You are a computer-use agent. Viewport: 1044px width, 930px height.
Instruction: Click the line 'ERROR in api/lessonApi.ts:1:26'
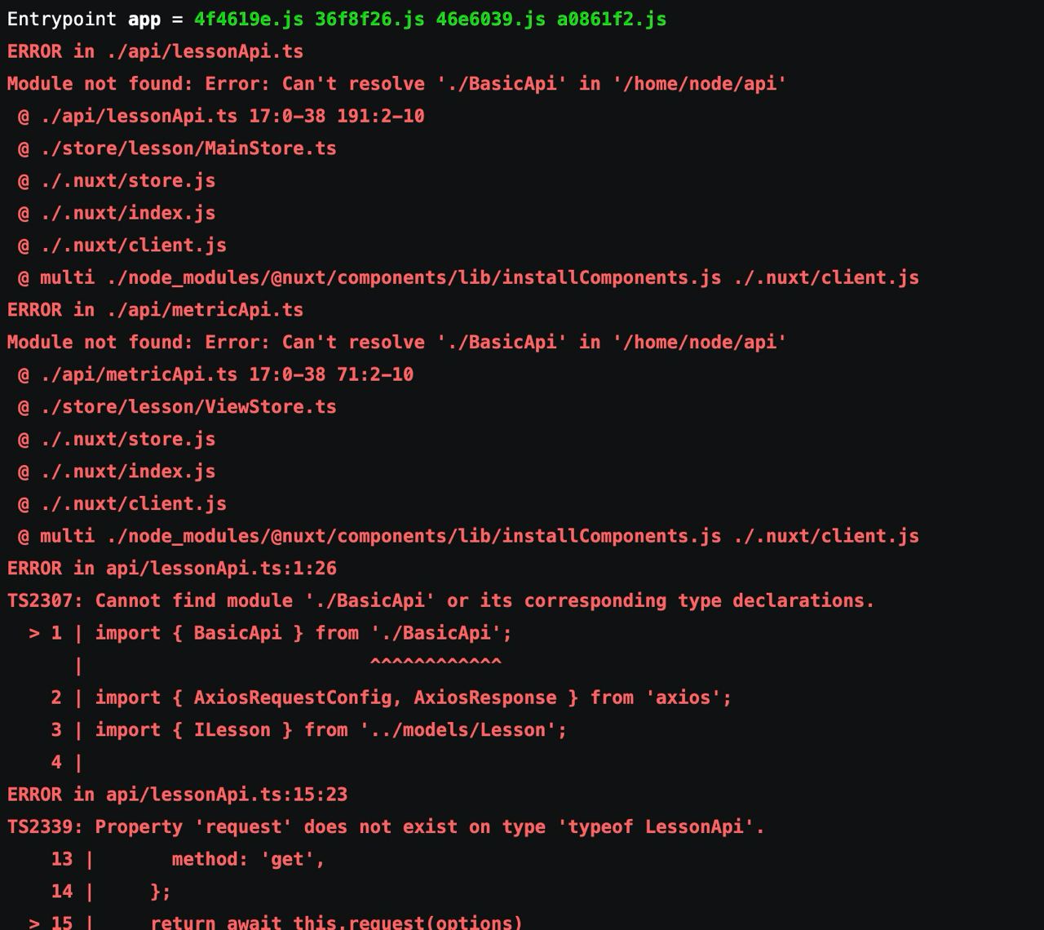pos(172,569)
